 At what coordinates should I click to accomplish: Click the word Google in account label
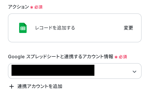(16, 57)
